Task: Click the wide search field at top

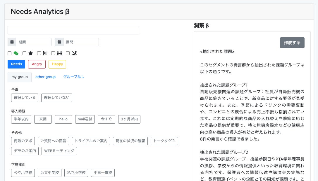Action: pos(73,30)
